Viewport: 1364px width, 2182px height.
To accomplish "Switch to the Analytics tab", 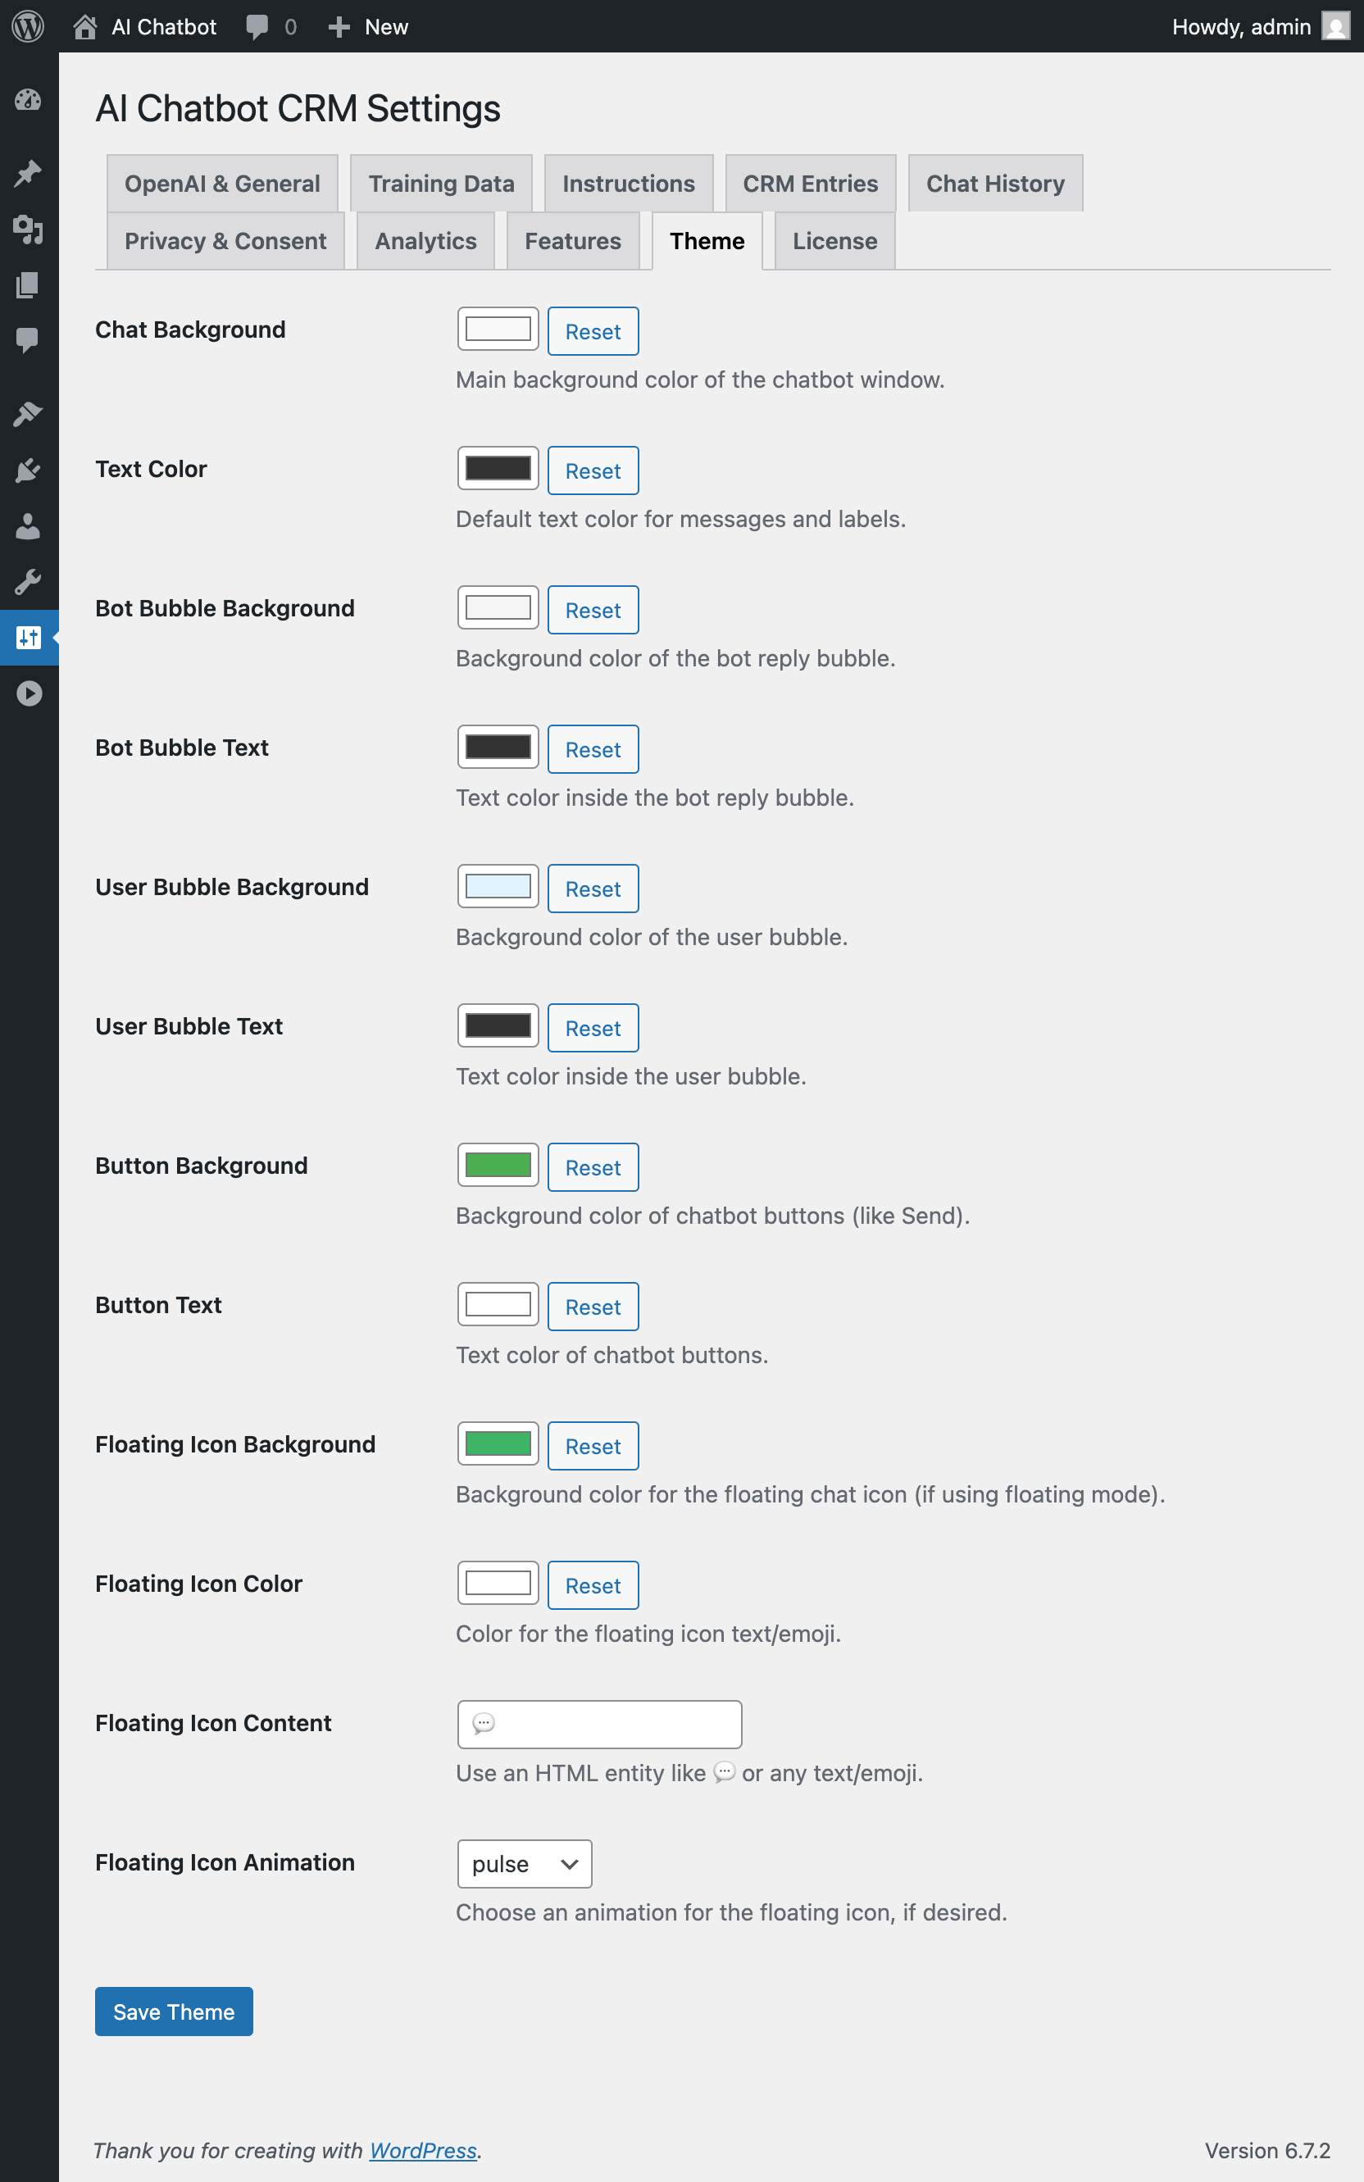I will tap(425, 241).
